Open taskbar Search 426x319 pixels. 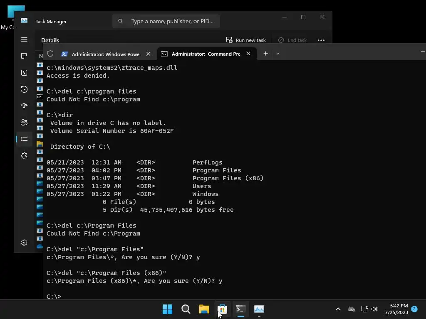186,309
